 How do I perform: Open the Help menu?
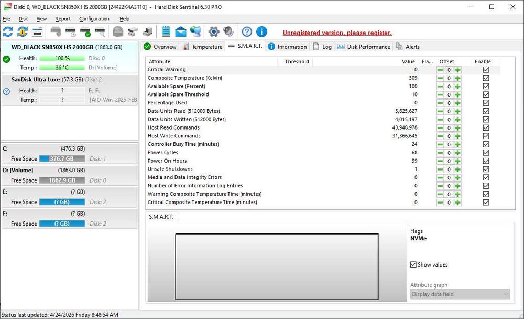click(x=124, y=19)
